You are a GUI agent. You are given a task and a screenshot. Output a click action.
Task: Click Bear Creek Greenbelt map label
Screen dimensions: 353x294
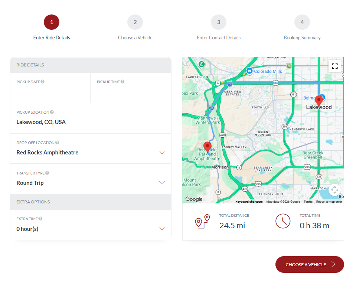313,155
